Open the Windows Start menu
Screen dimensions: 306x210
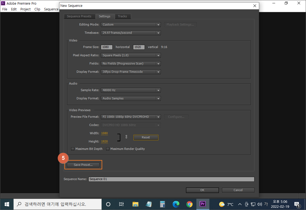tap(7, 204)
